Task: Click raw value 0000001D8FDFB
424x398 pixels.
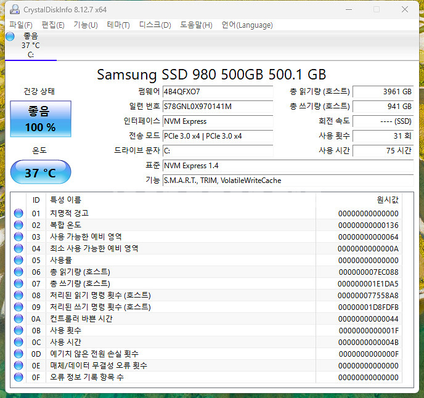Action: coord(369,307)
